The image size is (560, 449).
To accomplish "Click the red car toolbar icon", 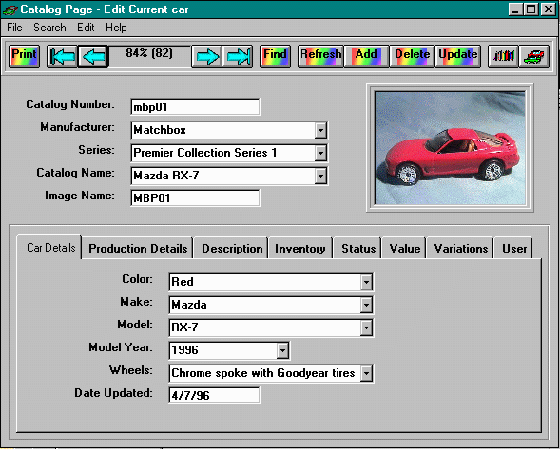I will coord(534,56).
